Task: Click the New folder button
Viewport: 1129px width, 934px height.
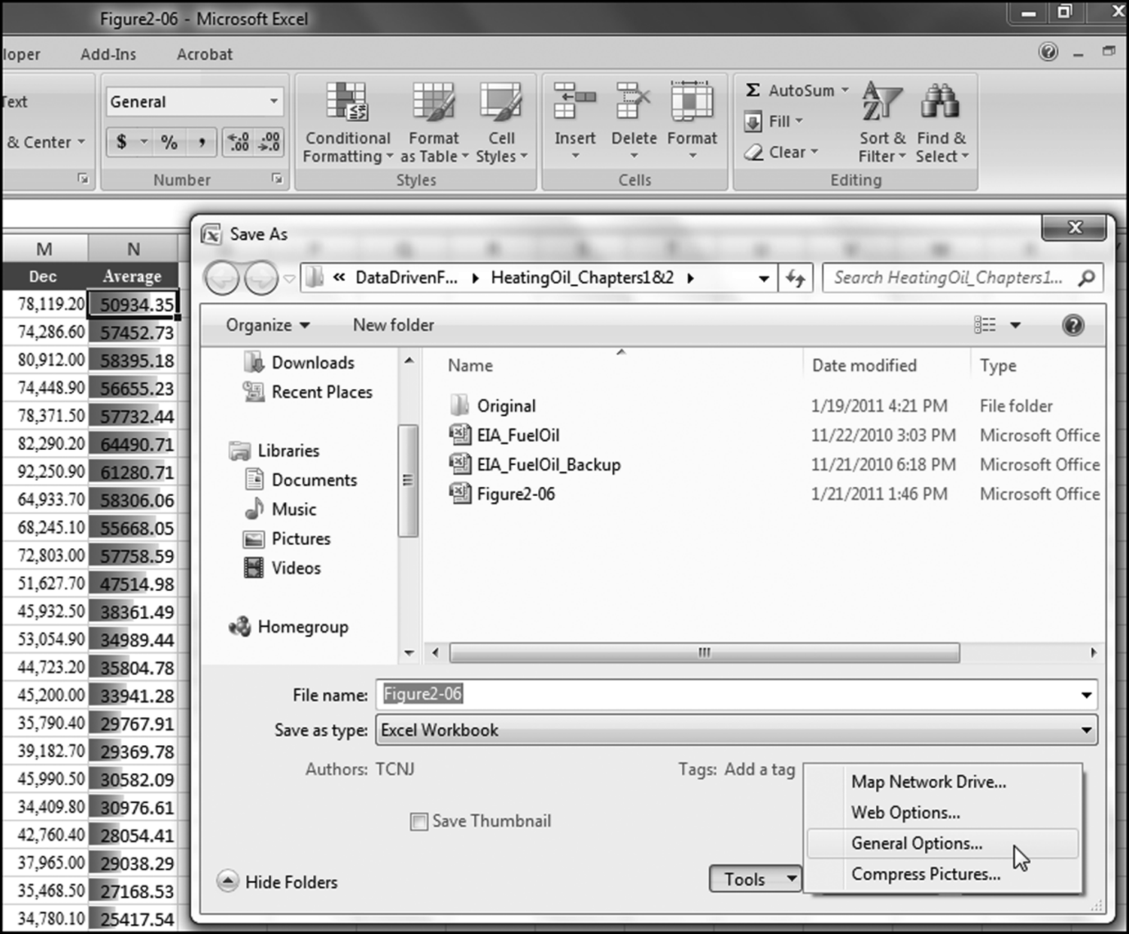Action: coord(394,325)
